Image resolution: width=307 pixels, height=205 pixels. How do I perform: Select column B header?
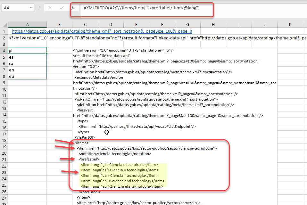click(59, 24)
